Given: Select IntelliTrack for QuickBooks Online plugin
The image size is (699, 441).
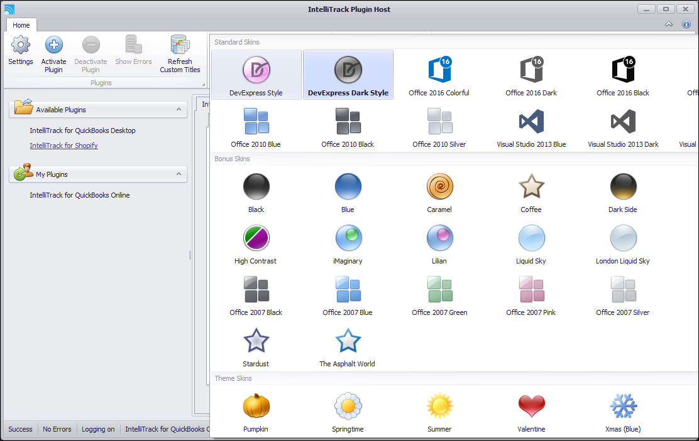Looking at the screenshot, I should (x=80, y=195).
